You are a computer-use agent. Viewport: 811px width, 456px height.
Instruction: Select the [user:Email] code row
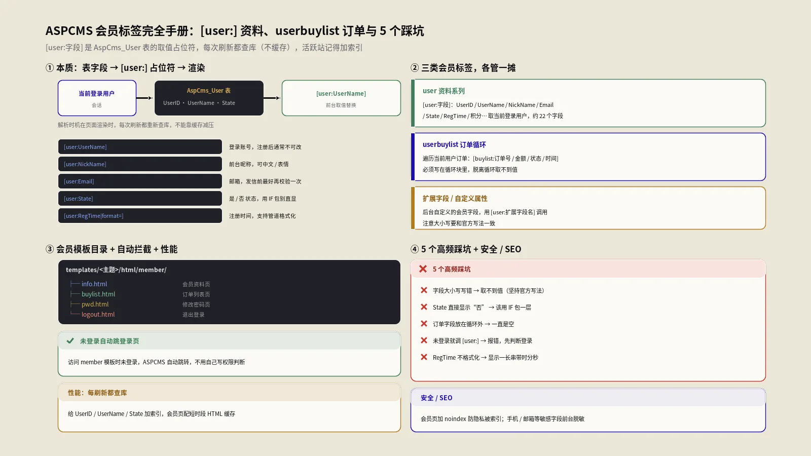point(140,181)
